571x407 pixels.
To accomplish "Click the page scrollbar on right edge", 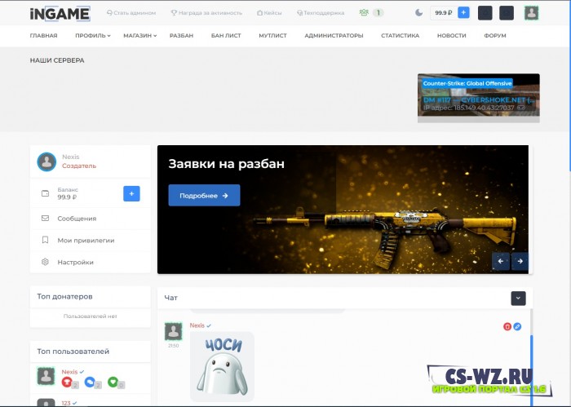I will (569, 86).
